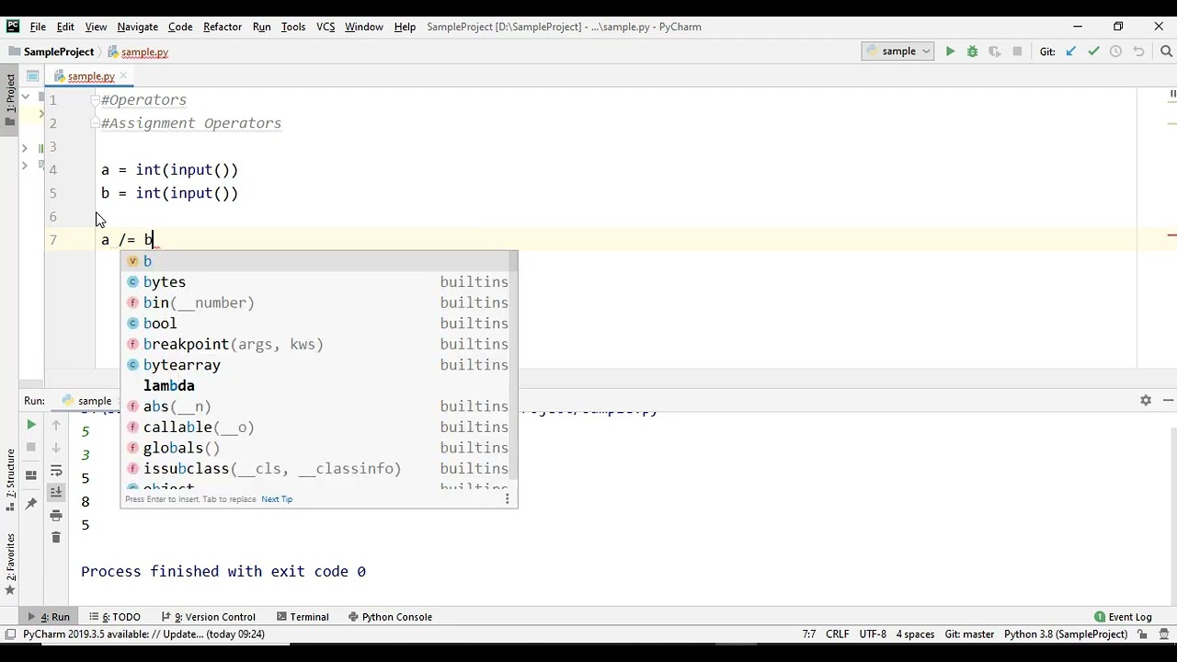The width and height of the screenshot is (1177, 662).
Task: Switch to the 6: TODO tab
Action: [115, 617]
